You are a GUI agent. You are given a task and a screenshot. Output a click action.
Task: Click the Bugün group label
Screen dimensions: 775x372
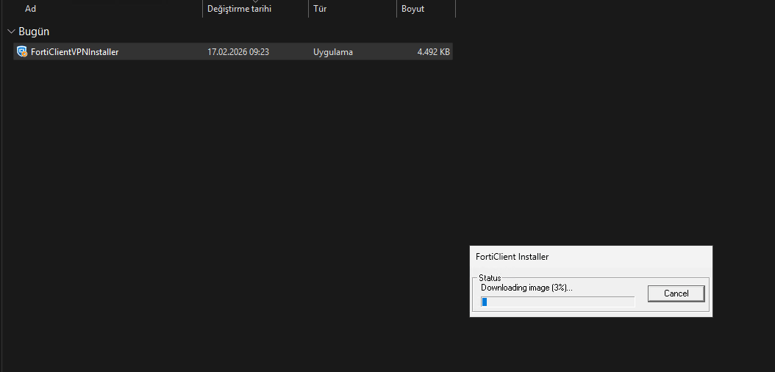pyautogui.click(x=34, y=32)
